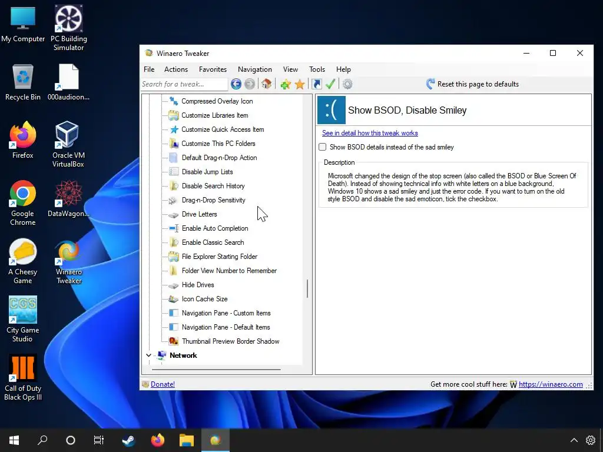Select Navigation Pane - Custom Items

226,313
